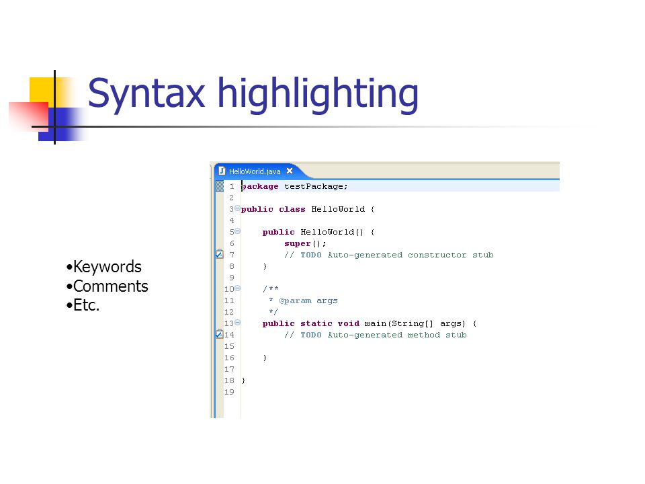Click the TODO task marker on line 14
645x484 pixels.
219,334
